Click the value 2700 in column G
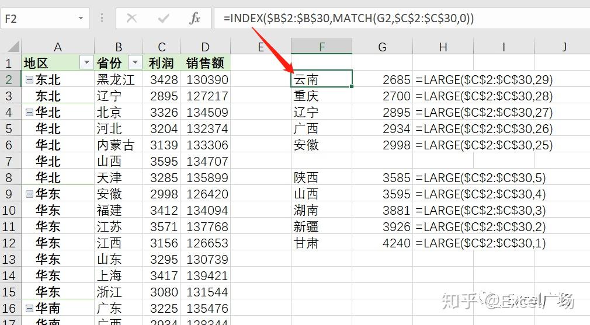This screenshot has height=325, width=590. point(396,96)
